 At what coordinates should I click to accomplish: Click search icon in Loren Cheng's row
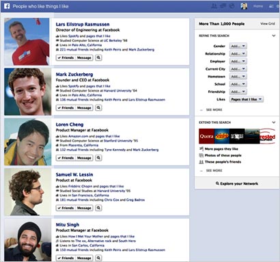coord(98,158)
